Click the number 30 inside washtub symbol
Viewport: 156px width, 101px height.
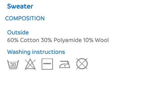point(13,65)
